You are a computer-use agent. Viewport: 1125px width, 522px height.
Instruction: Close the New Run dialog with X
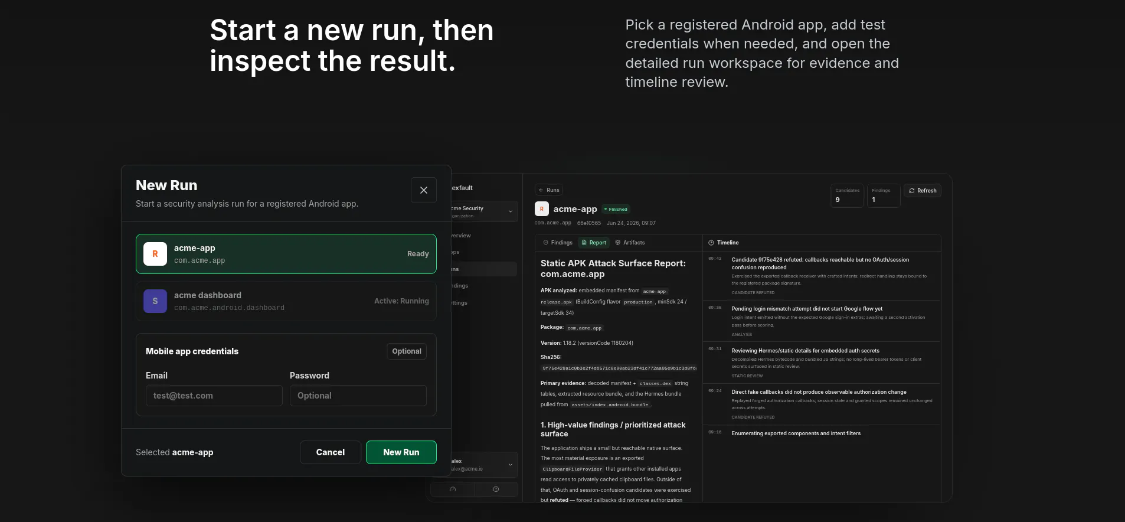423,190
